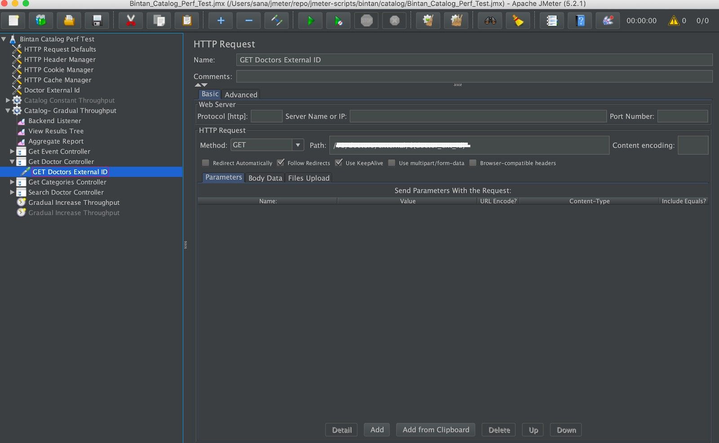Viewport: 719px width, 443px height.
Task: Select View Results Tree in tree
Action: 56,131
